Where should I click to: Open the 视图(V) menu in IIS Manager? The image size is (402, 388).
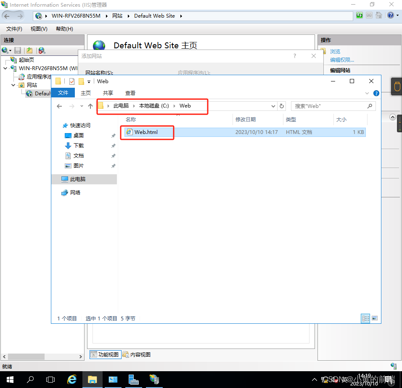coord(39,29)
